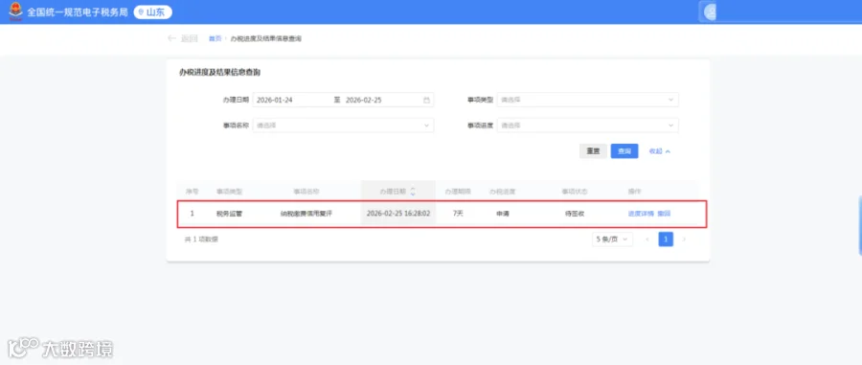Click the 2026-02-25 16:28:02 date cell
Screen dimensions: 862x365
[398, 214]
